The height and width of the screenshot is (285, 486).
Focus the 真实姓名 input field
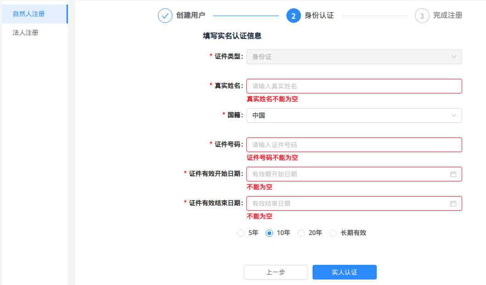click(x=354, y=86)
